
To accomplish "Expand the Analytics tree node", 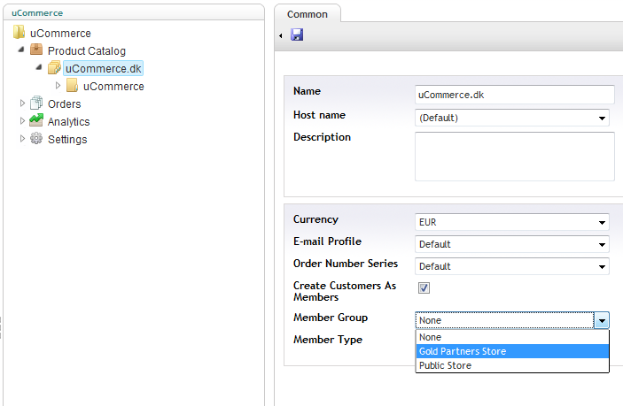I will pos(23,120).
